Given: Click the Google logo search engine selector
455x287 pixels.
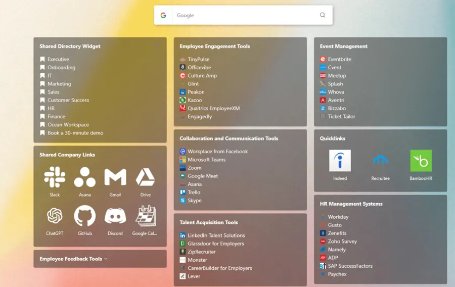Looking at the screenshot, I should 163,15.
